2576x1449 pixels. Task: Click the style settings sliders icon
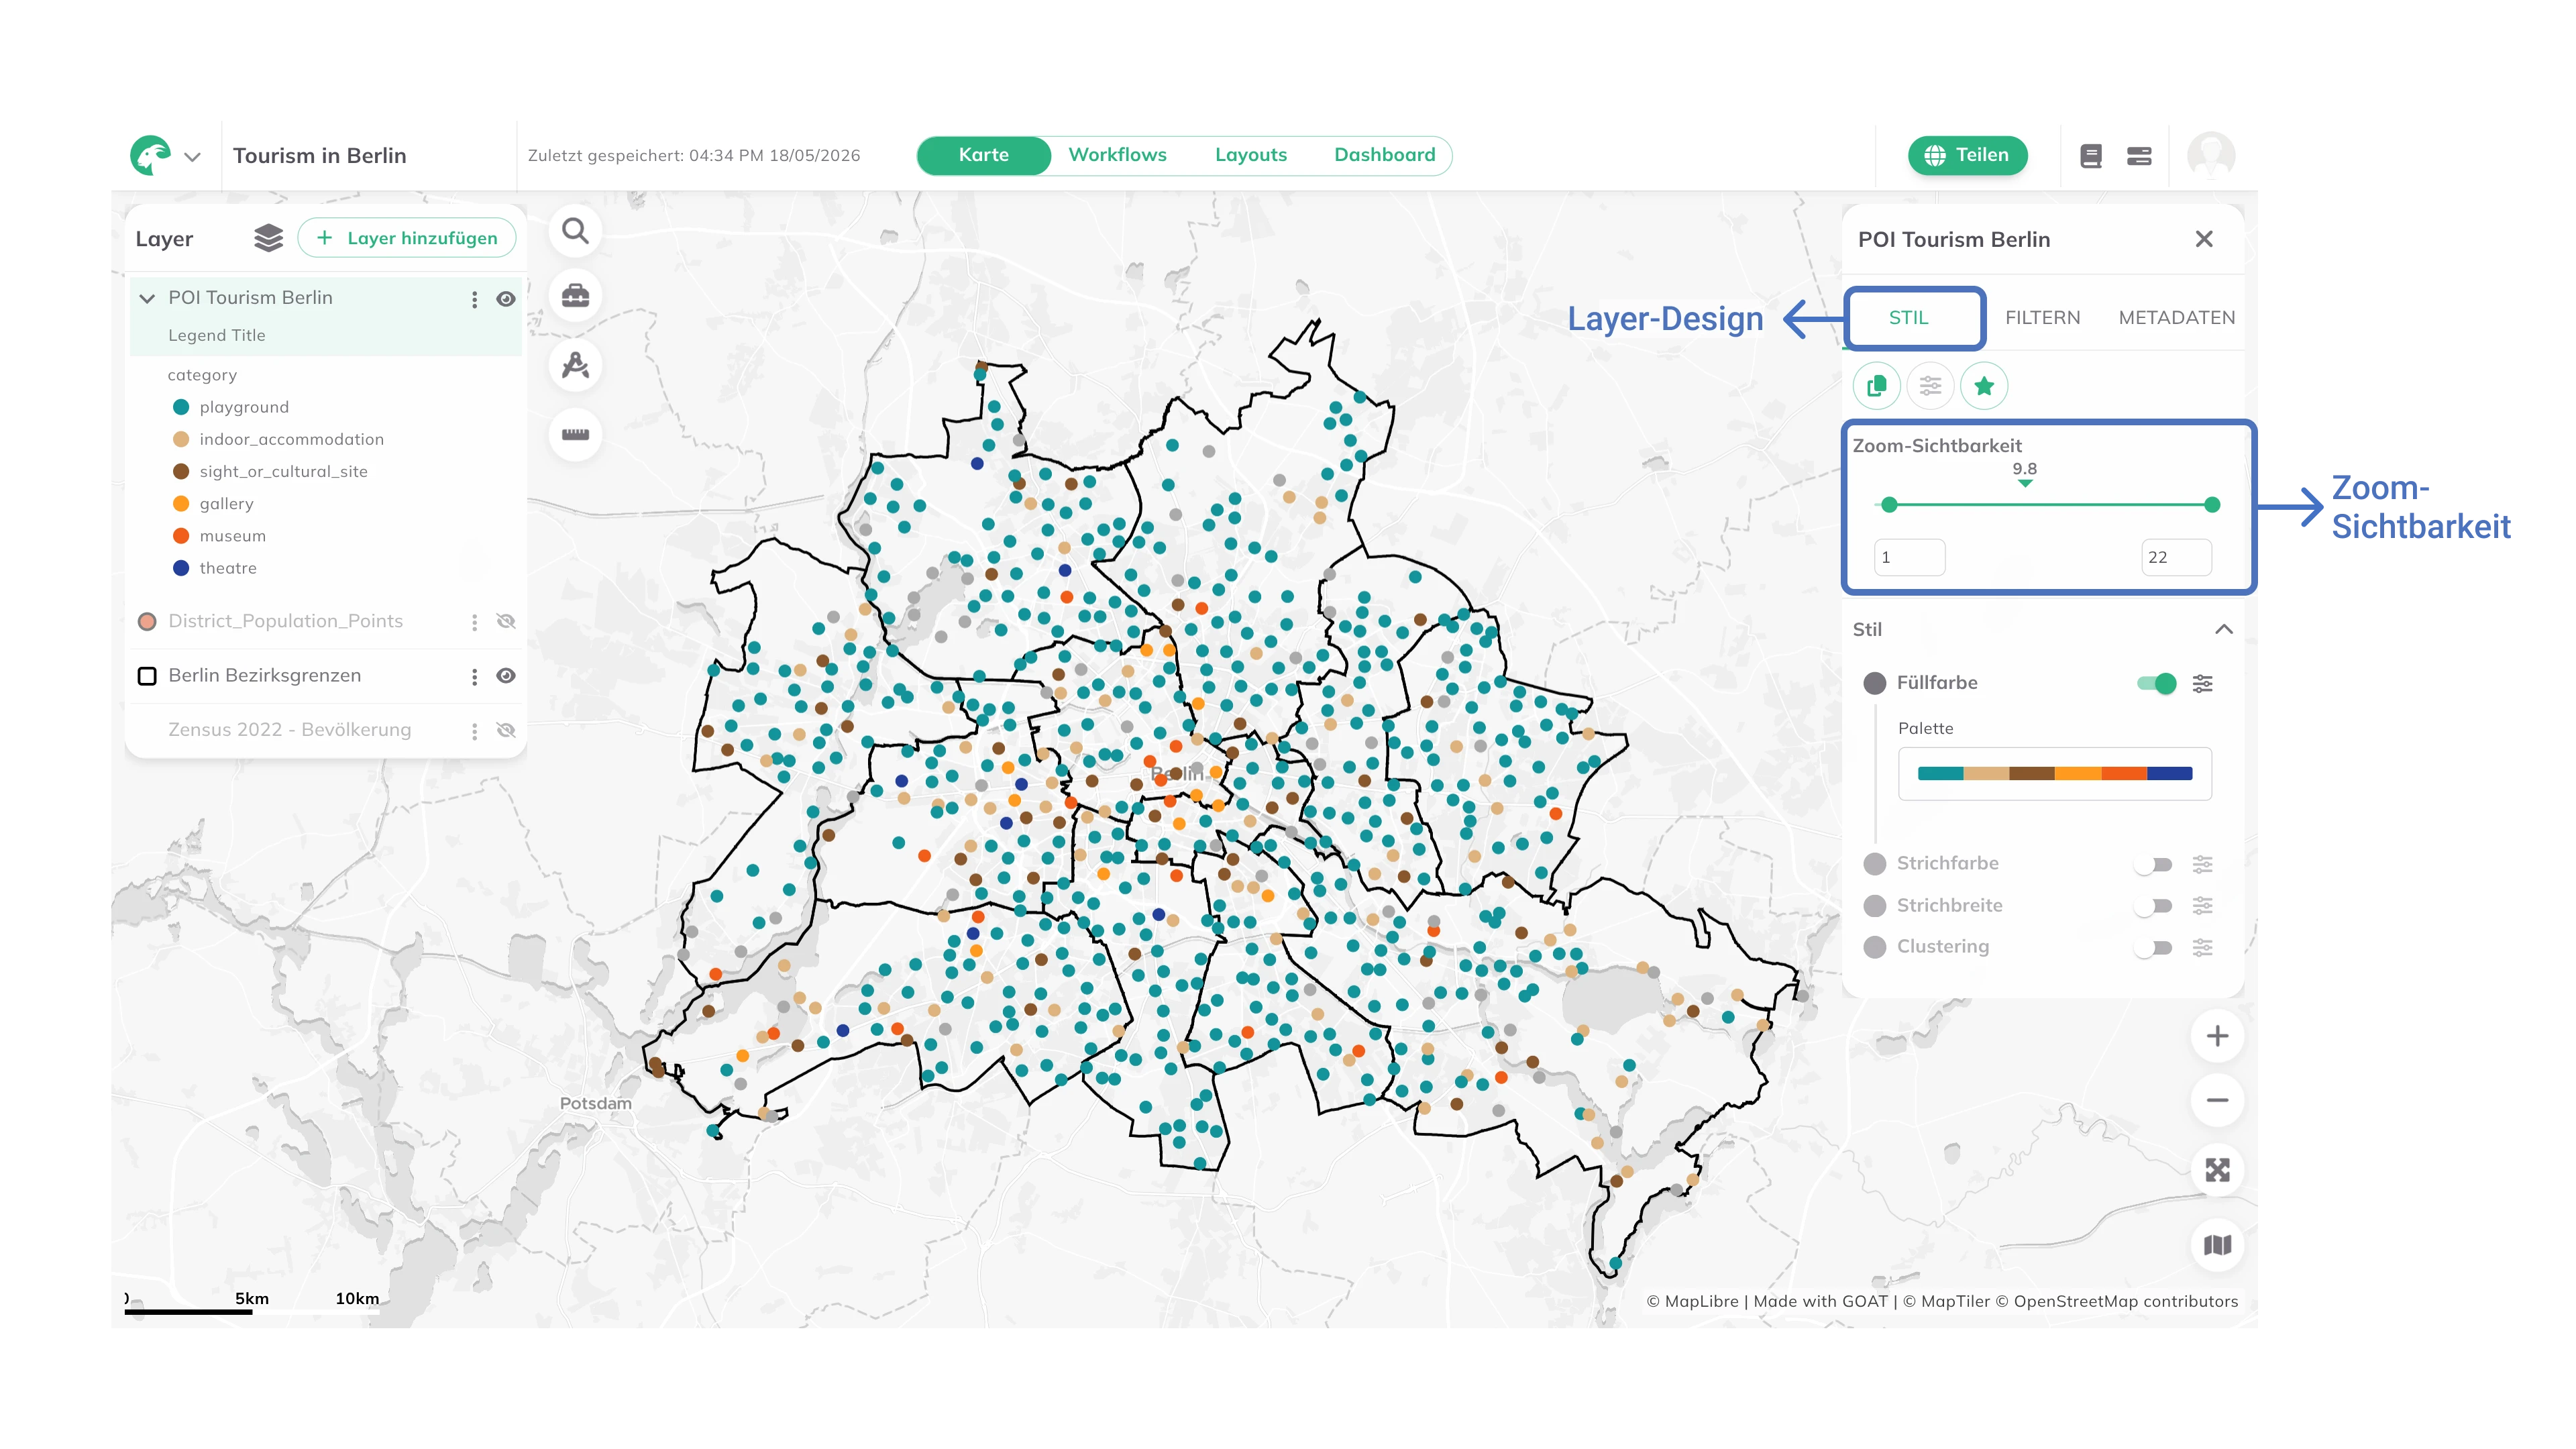coord(1930,386)
